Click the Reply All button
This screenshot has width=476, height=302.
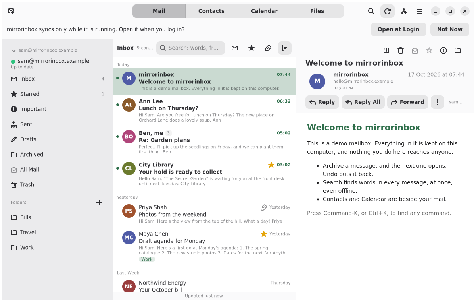(363, 102)
